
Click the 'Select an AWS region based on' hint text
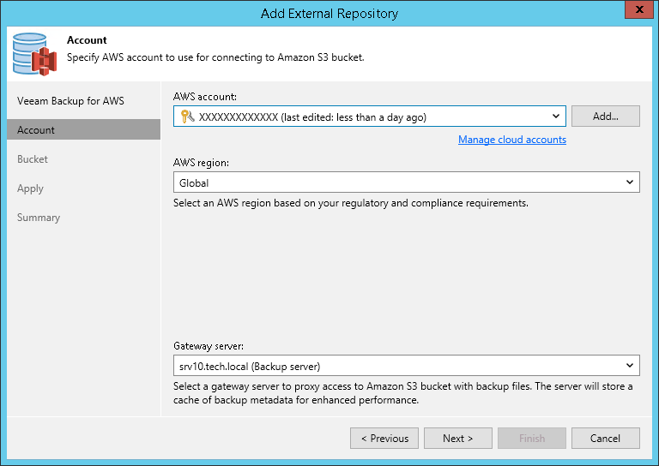[351, 203]
